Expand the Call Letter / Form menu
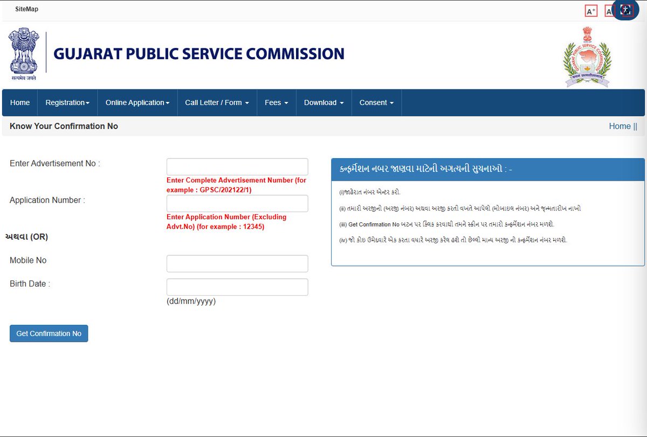The height and width of the screenshot is (437, 647). click(x=217, y=103)
